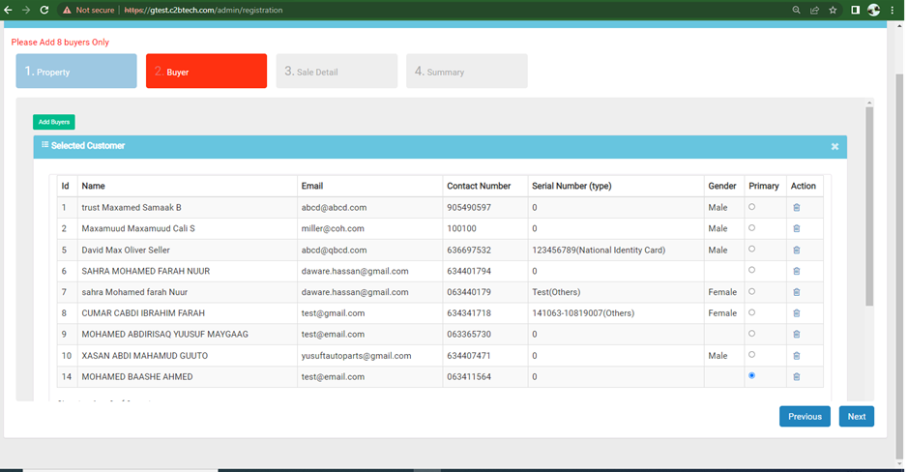909x472 pixels.
Task: Select serial Test(Others)
Action: 556,292
